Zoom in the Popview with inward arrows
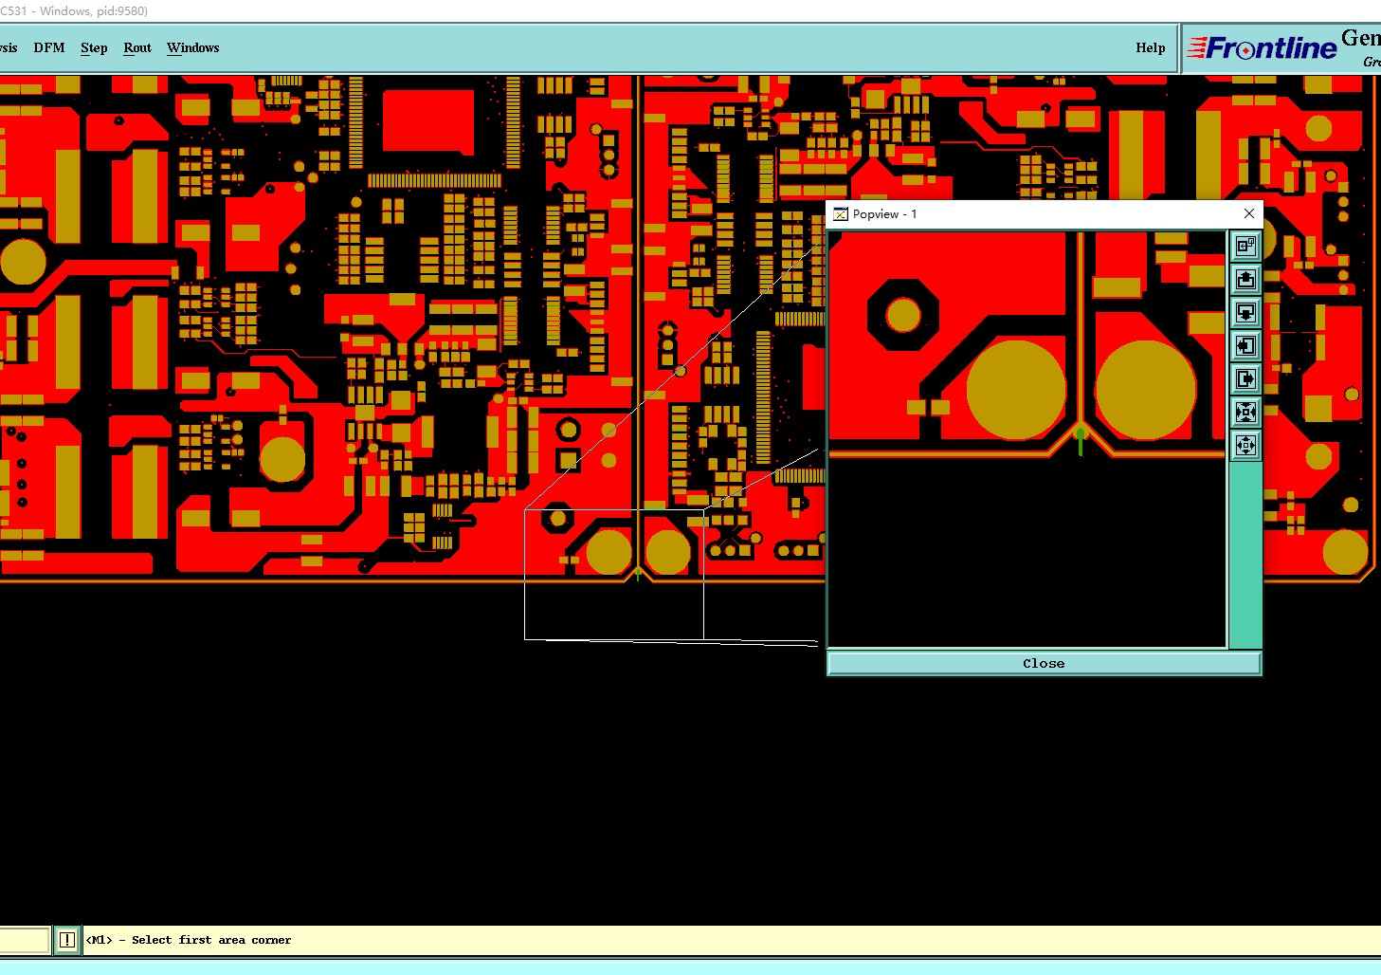Viewport: 1381px width, 975px height. coord(1245,413)
